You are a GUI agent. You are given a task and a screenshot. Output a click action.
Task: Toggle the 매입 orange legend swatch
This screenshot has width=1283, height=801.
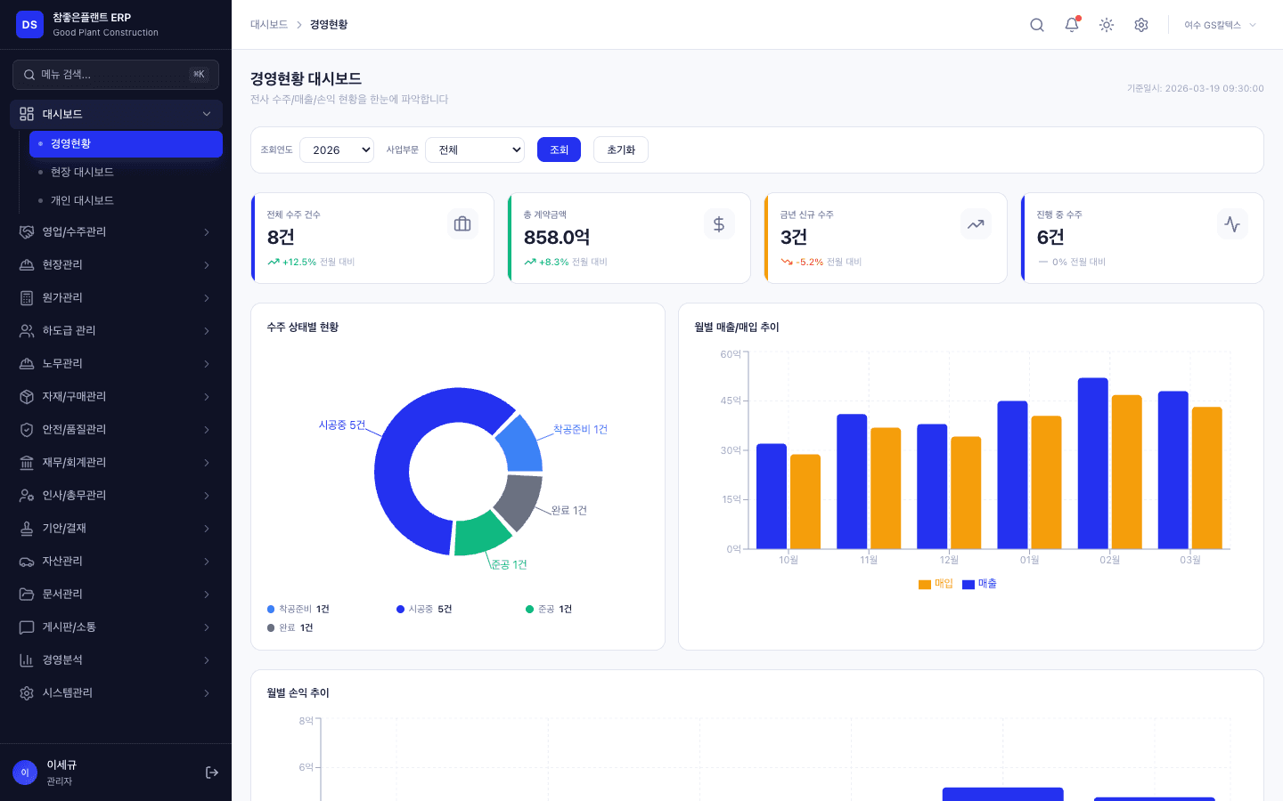pos(925,585)
